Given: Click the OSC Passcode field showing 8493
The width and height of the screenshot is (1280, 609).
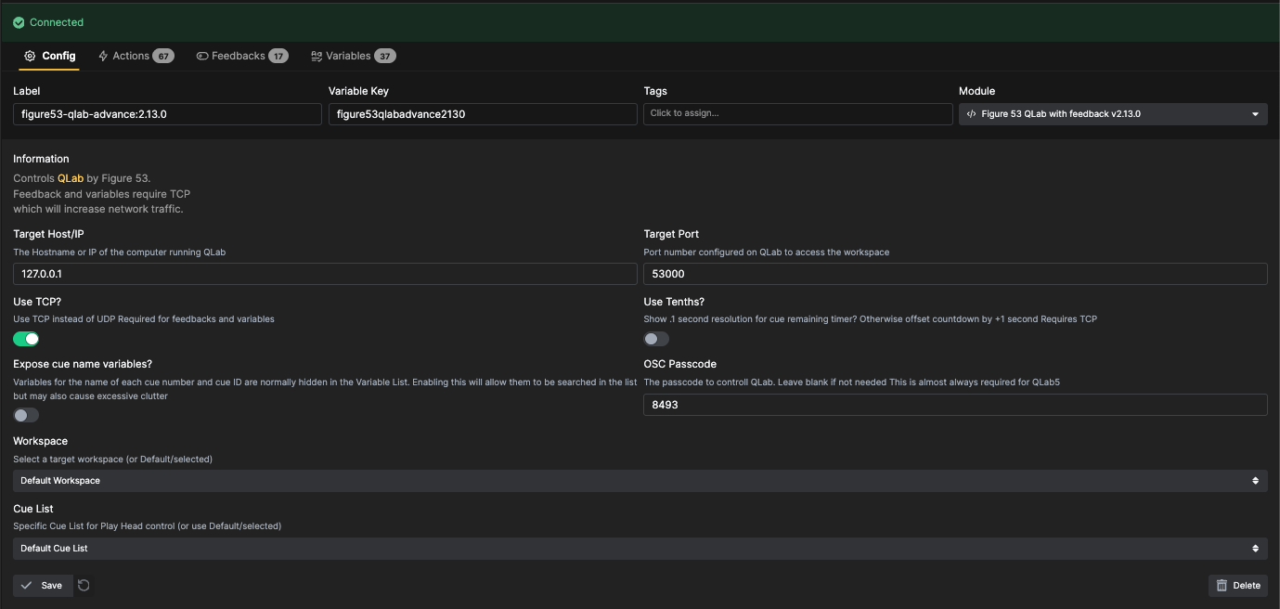Looking at the screenshot, I should click(955, 405).
